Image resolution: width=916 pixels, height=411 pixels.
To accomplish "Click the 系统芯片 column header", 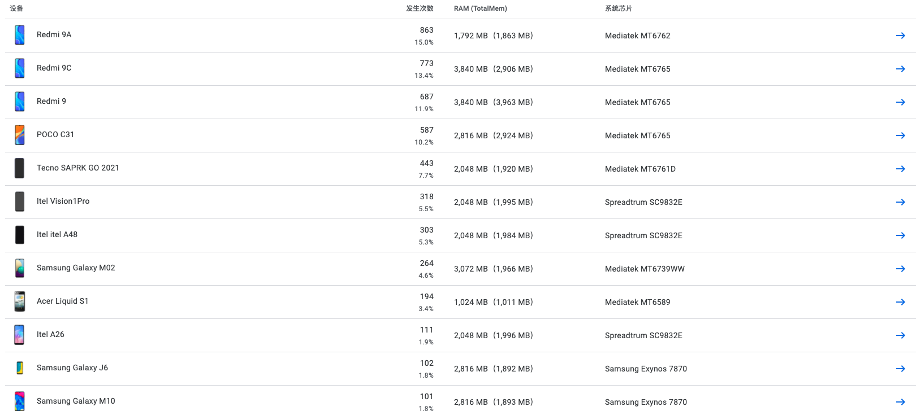I will tap(617, 8).
